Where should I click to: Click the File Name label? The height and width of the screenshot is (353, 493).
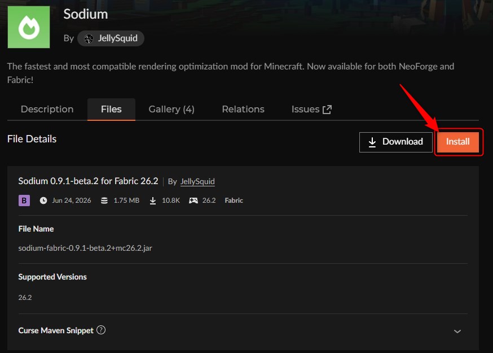pyautogui.click(x=36, y=229)
